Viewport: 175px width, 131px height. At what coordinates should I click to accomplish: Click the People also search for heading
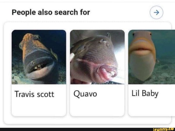pyautogui.click(x=51, y=12)
